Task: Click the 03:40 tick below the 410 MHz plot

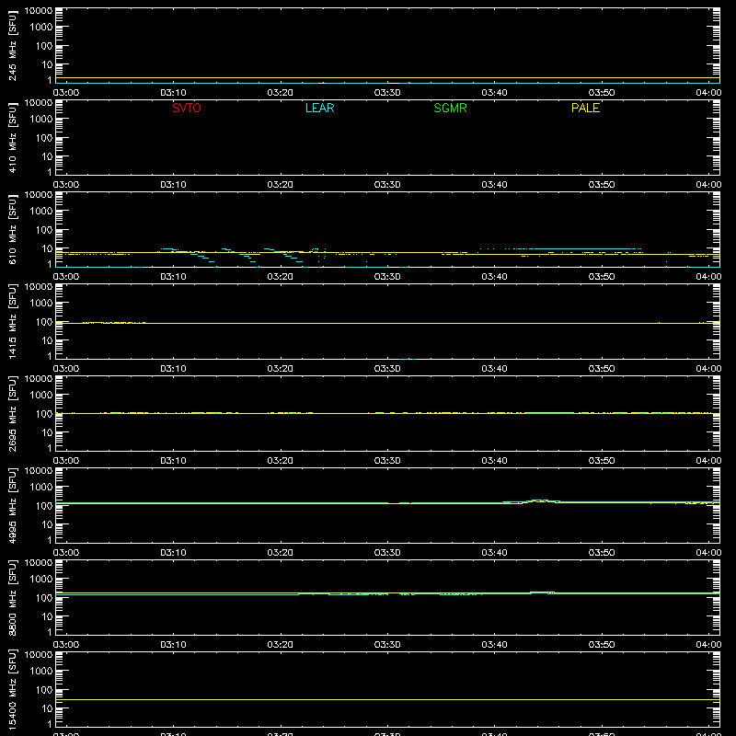Action: (x=494, y=185)
